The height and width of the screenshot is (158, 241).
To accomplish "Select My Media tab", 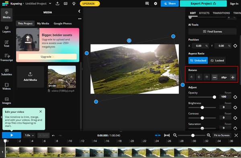I will (43, 24).
